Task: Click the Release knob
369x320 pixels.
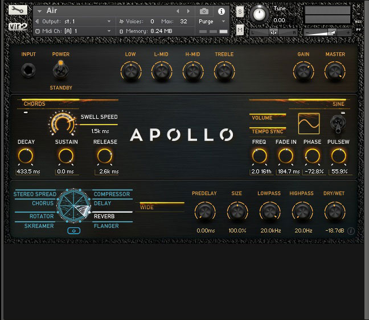Action: coord(105,156)
